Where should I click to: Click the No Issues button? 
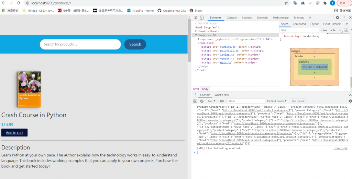pos(298,101)
